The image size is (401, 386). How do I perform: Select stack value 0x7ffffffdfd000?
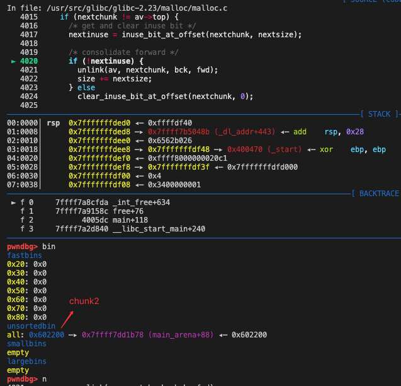point(263,167)
